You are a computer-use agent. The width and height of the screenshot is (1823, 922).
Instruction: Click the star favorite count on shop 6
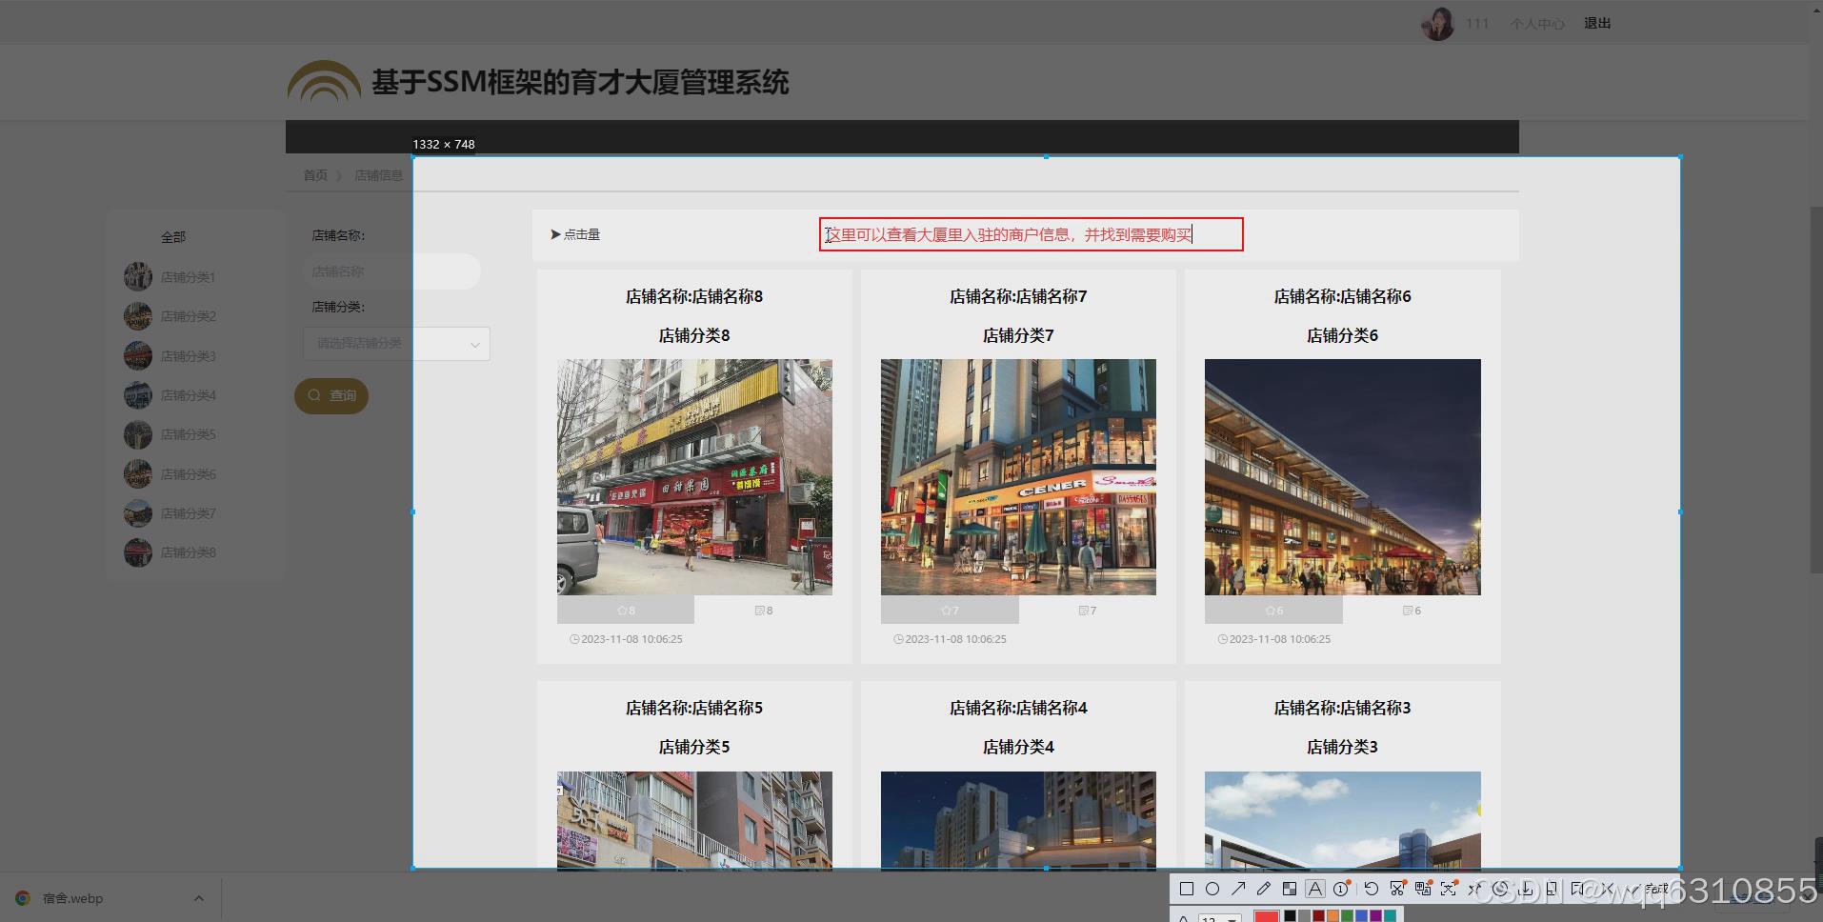[1273, 611]
